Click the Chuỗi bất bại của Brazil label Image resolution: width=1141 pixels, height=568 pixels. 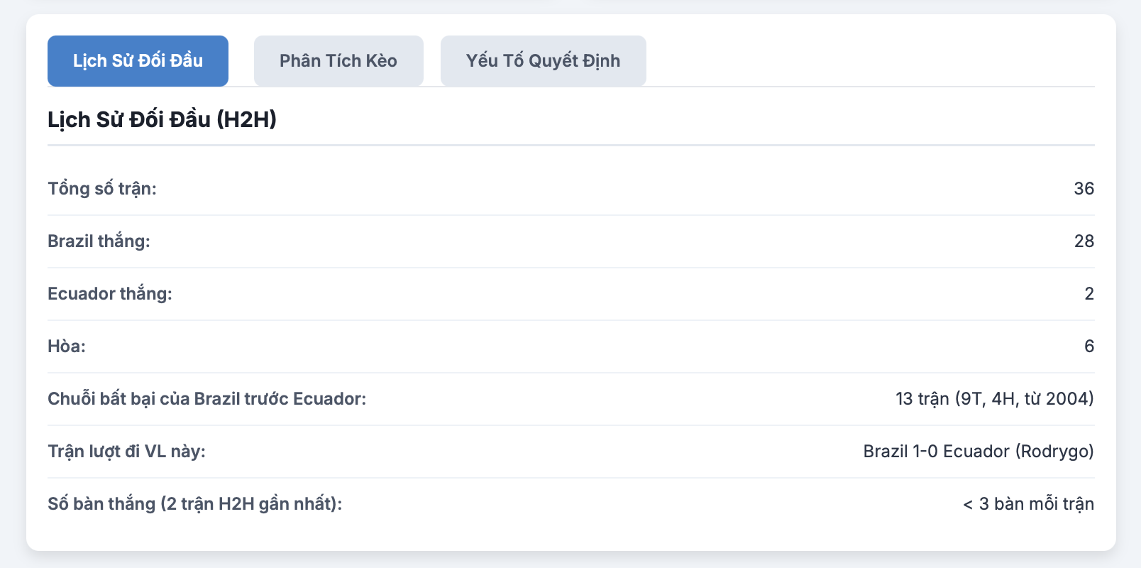pyautogui.click(x=207, y=399)
